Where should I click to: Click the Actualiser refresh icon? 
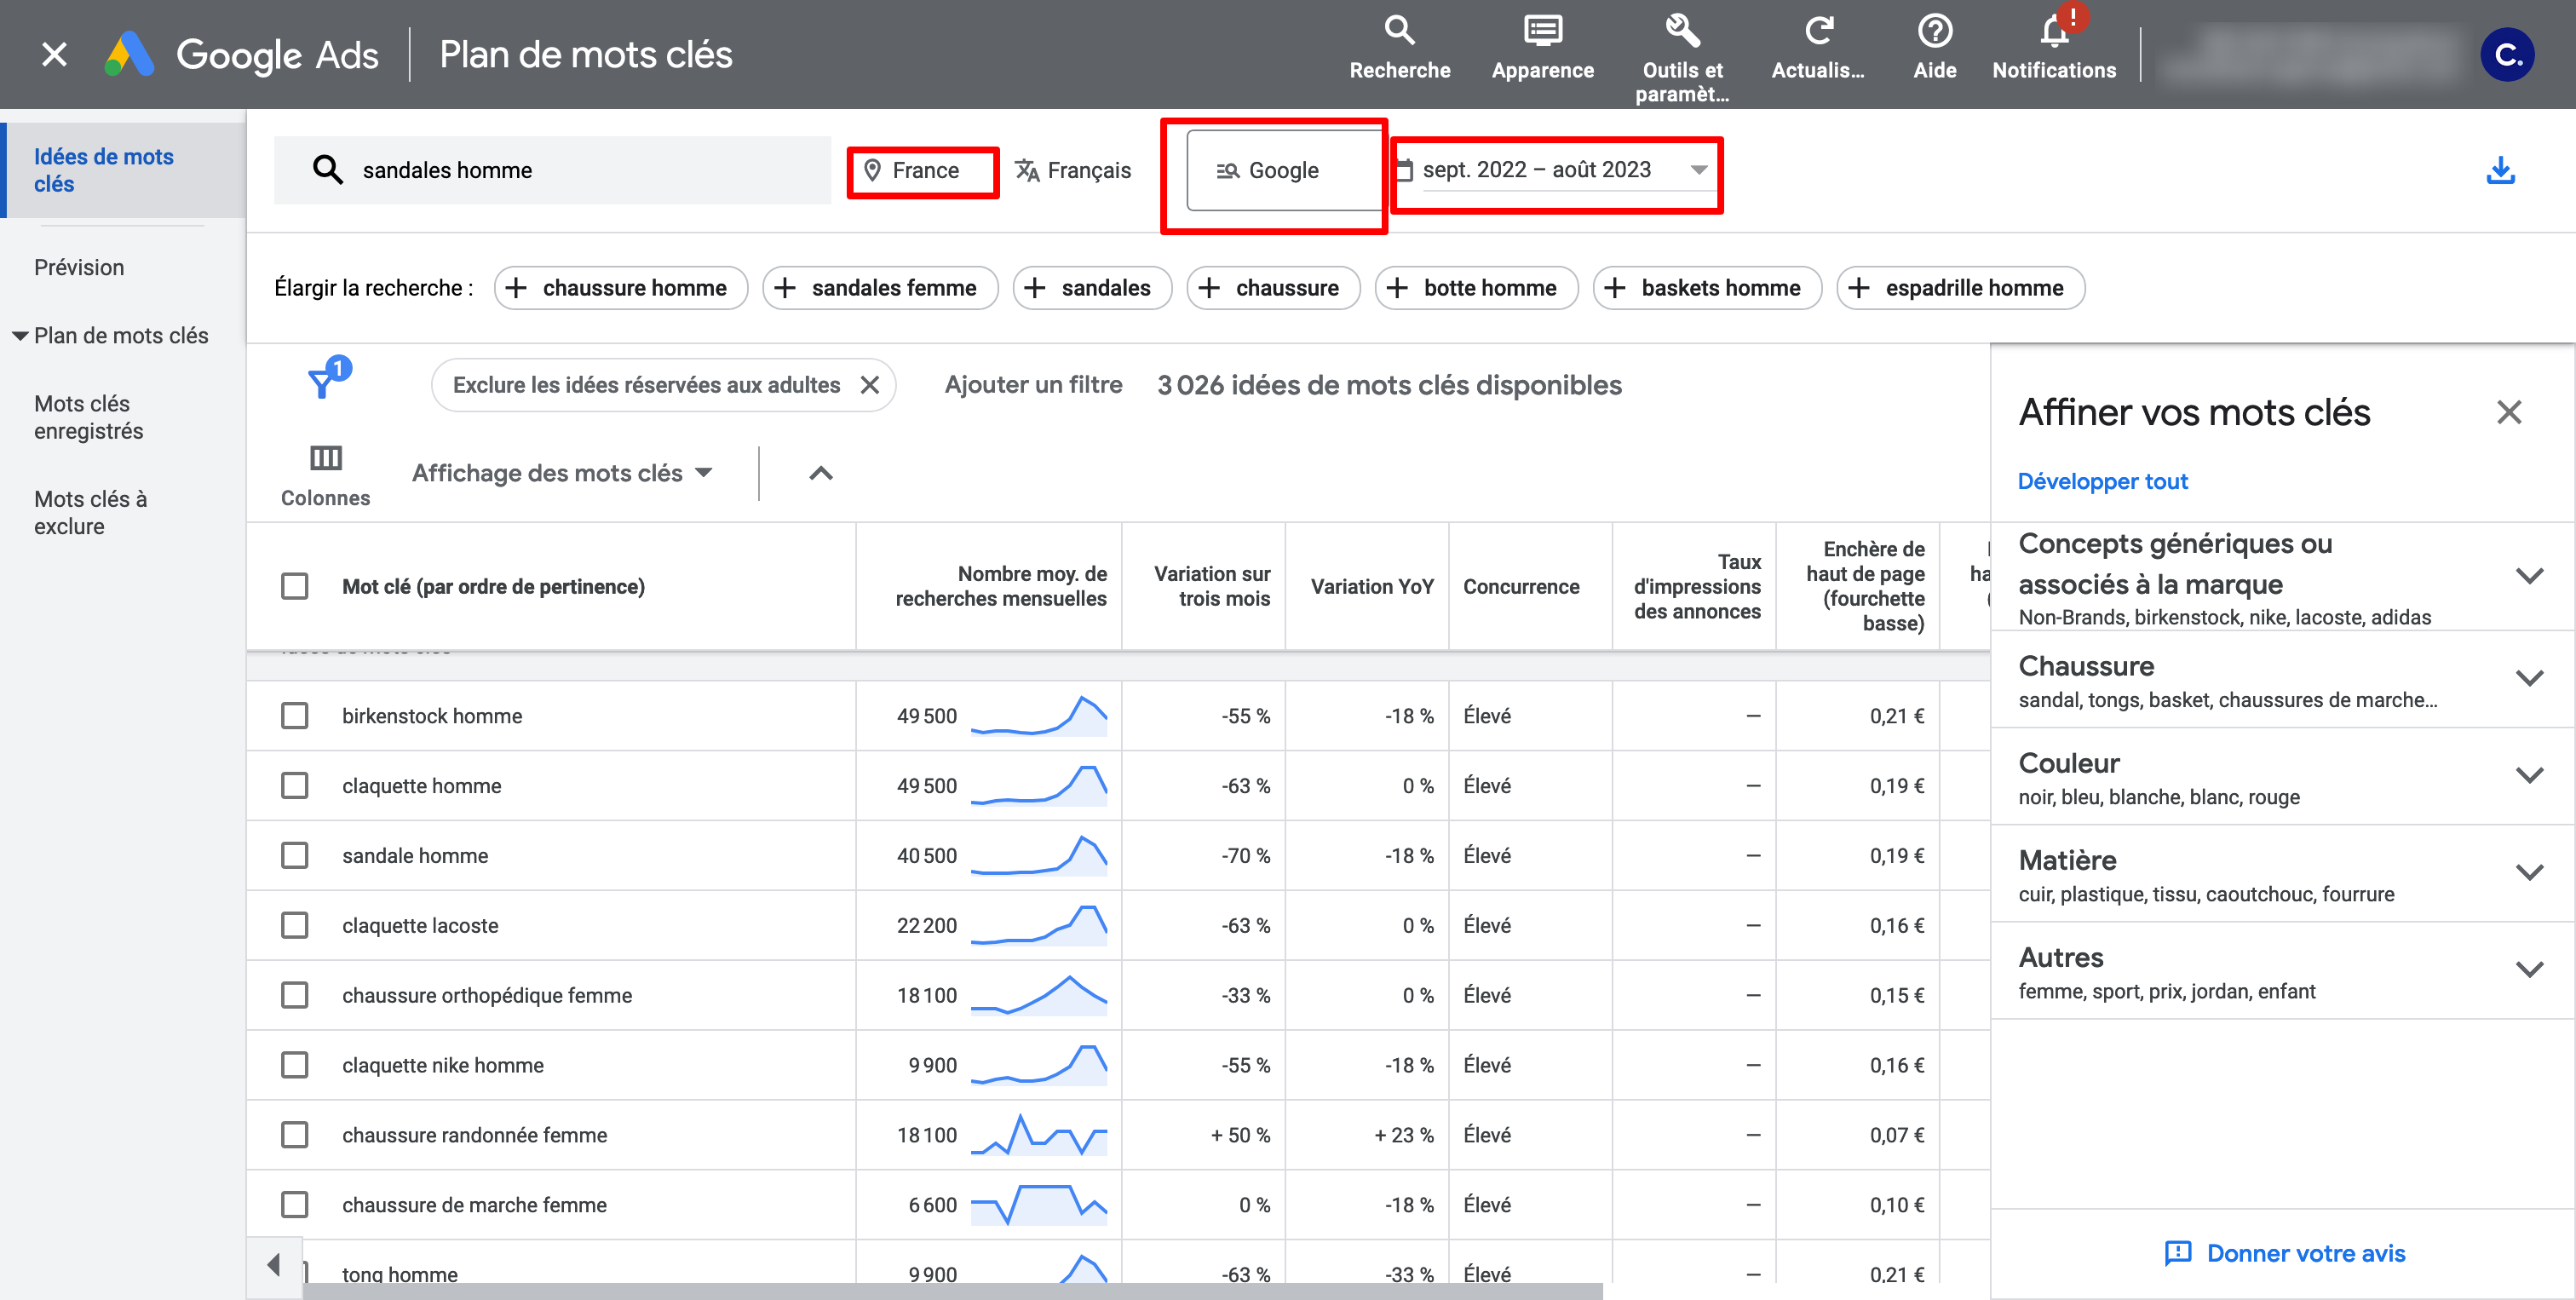[1818, 48]
